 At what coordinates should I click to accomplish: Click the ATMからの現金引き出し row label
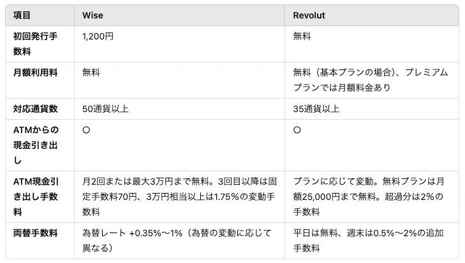coord(36,145)
